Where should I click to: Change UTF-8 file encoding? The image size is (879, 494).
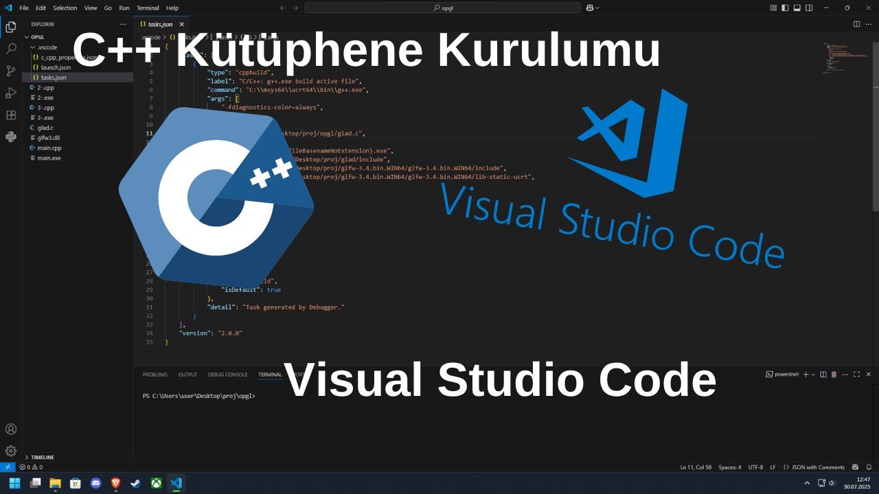[755, 467]
